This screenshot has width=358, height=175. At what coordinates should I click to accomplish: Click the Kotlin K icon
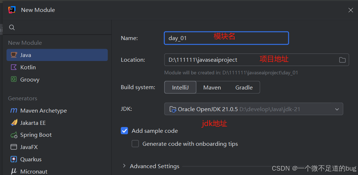(14, 67)
